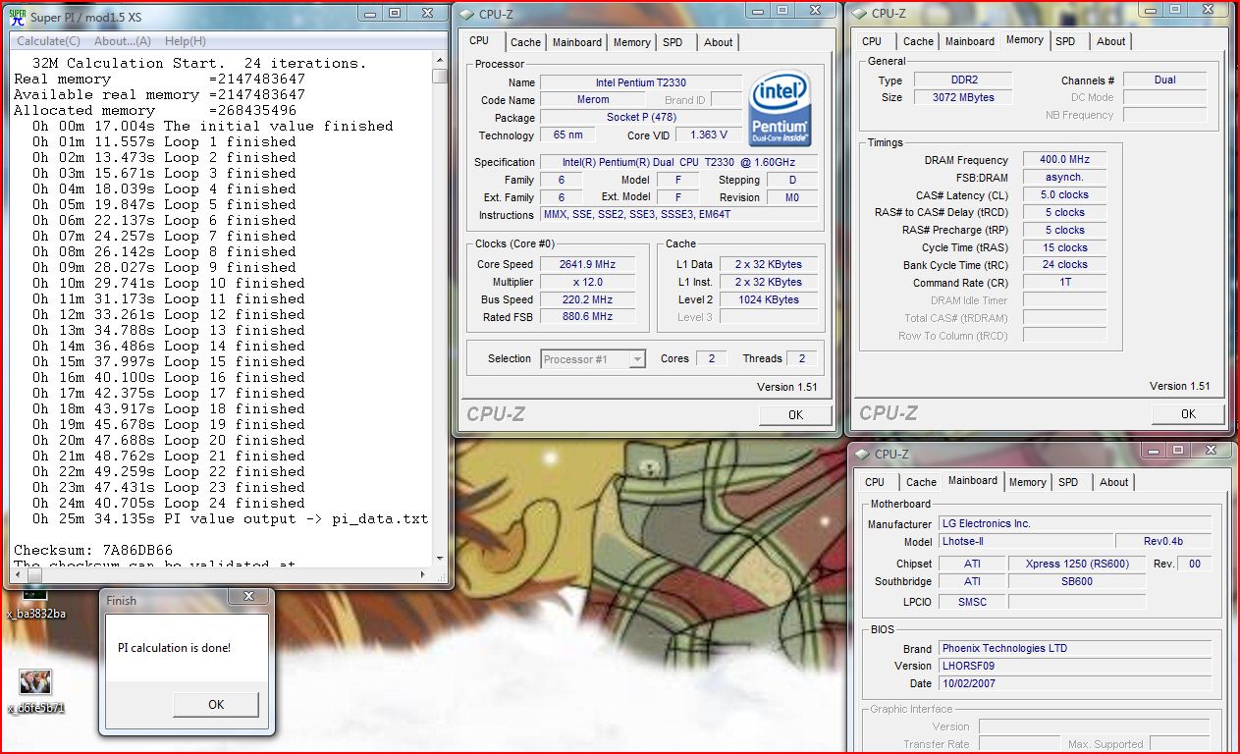Click the Super PI title bar icon

point(17,16)
